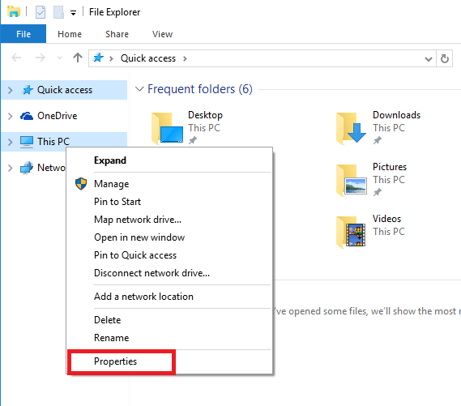Click the Pictures folder name
The width and height of the screenshot is (461, 406).
tap(390, 167)
